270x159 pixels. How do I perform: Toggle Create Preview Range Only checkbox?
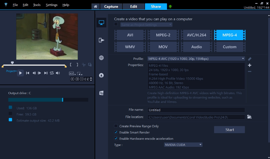116,126
